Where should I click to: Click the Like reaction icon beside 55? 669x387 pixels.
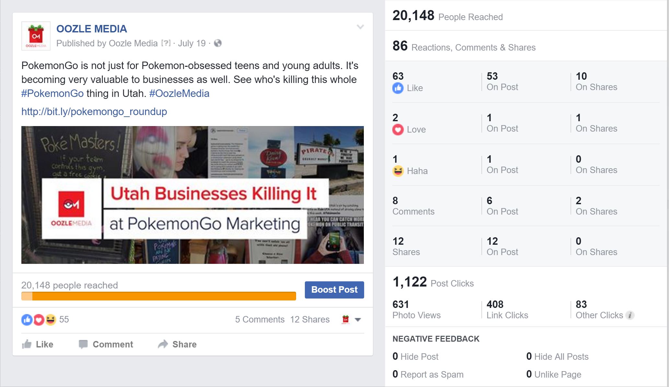[27, 320]
